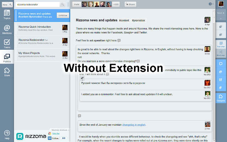Click the topic author avatar dated 25 Apr
This screenshot has height=142, width=227.
point(207,20)
